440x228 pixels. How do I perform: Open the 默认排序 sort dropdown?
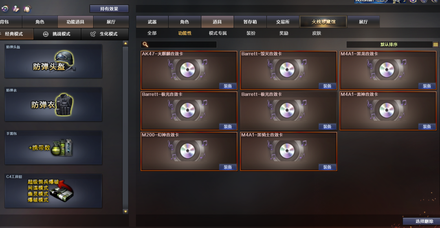pos(389,44)
